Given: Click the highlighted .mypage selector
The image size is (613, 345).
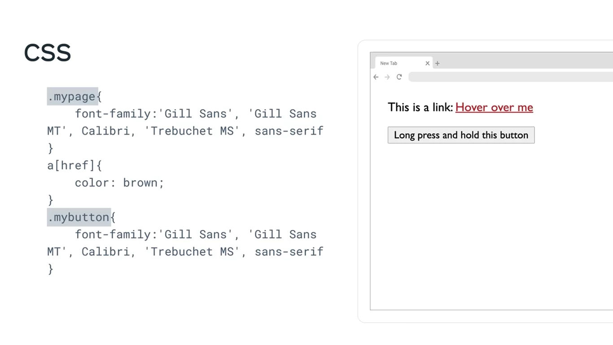Looking at the screenshot, I should (x=72, y=97).
